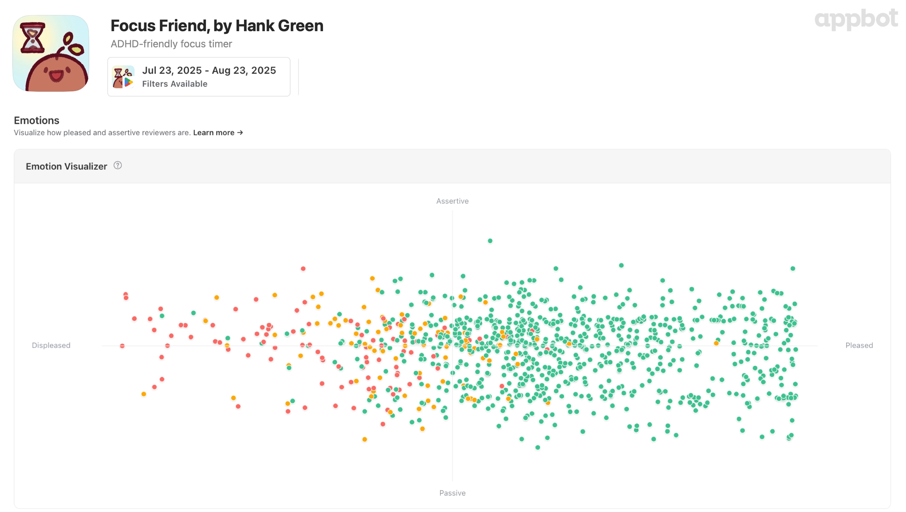Viewport: 906px width, 512px height.
Task: Click the Focus Friend, by Hank Green title
Action: tap(217, 25)
